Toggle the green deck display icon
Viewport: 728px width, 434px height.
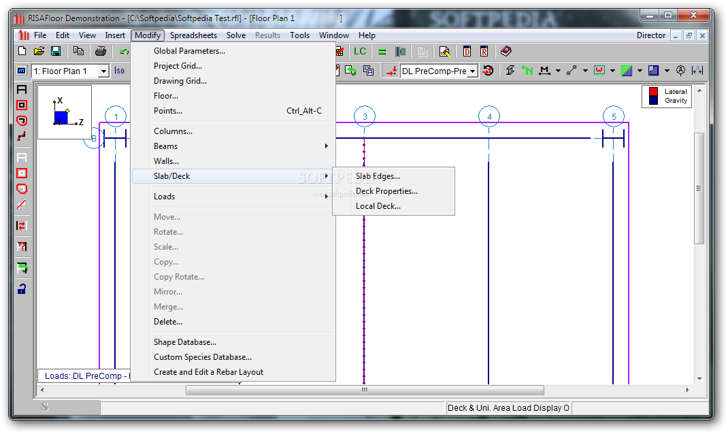coord(627,71)
